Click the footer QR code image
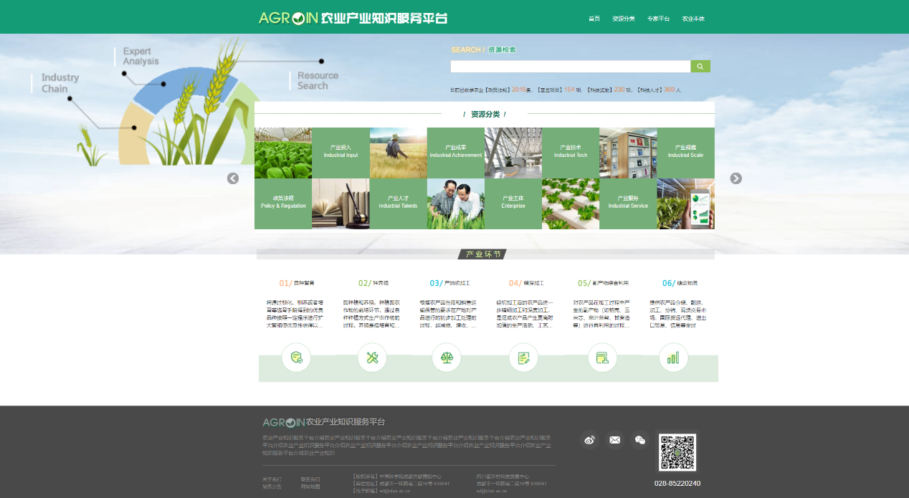 point(677,452)
